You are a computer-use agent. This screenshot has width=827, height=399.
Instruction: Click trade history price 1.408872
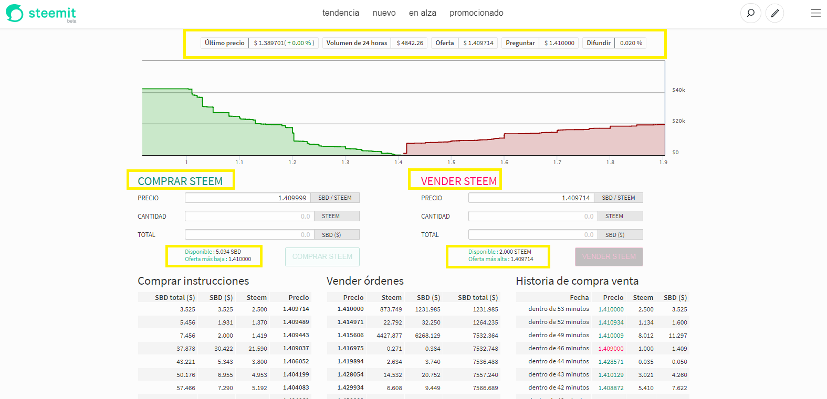click(611, 388)
